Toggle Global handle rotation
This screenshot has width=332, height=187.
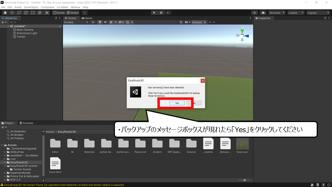pos(73,13)
